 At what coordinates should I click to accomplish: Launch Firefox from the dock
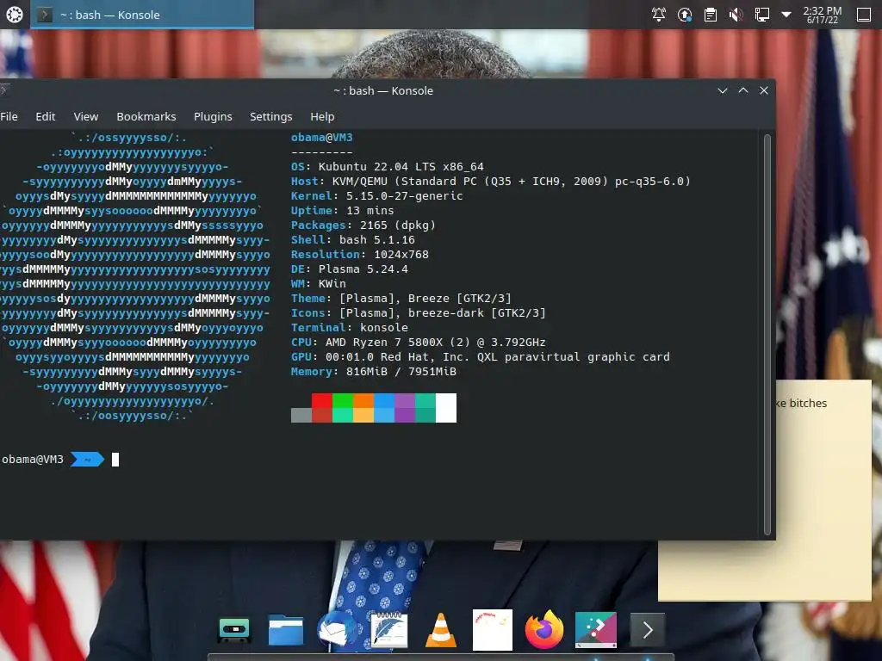tap(544, 629)
